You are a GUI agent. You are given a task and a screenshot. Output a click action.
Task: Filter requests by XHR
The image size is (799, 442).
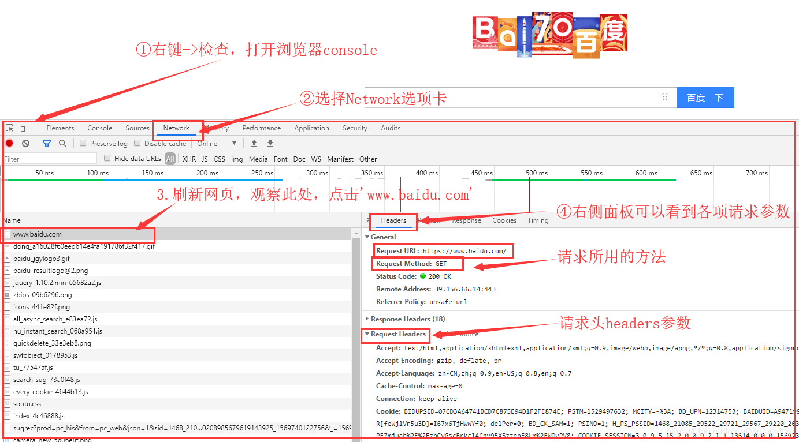(x=189, y=159)
